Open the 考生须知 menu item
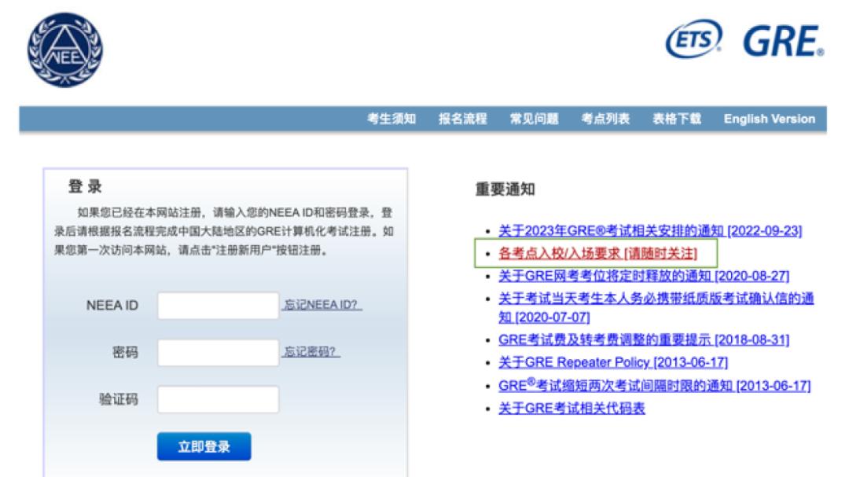849x477 pixels. [391, 121]
